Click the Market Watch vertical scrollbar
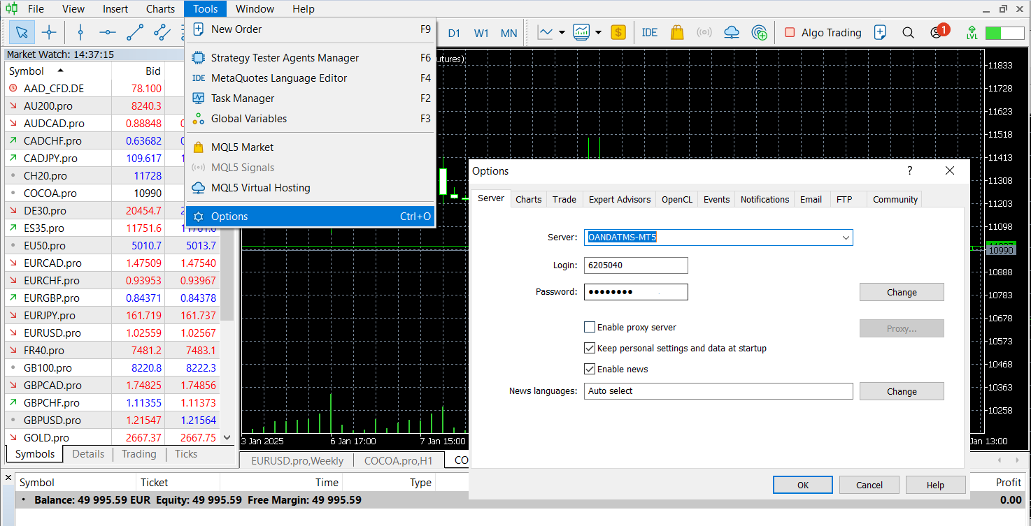The image size is (1031, 526). click(x=226, y=279)
